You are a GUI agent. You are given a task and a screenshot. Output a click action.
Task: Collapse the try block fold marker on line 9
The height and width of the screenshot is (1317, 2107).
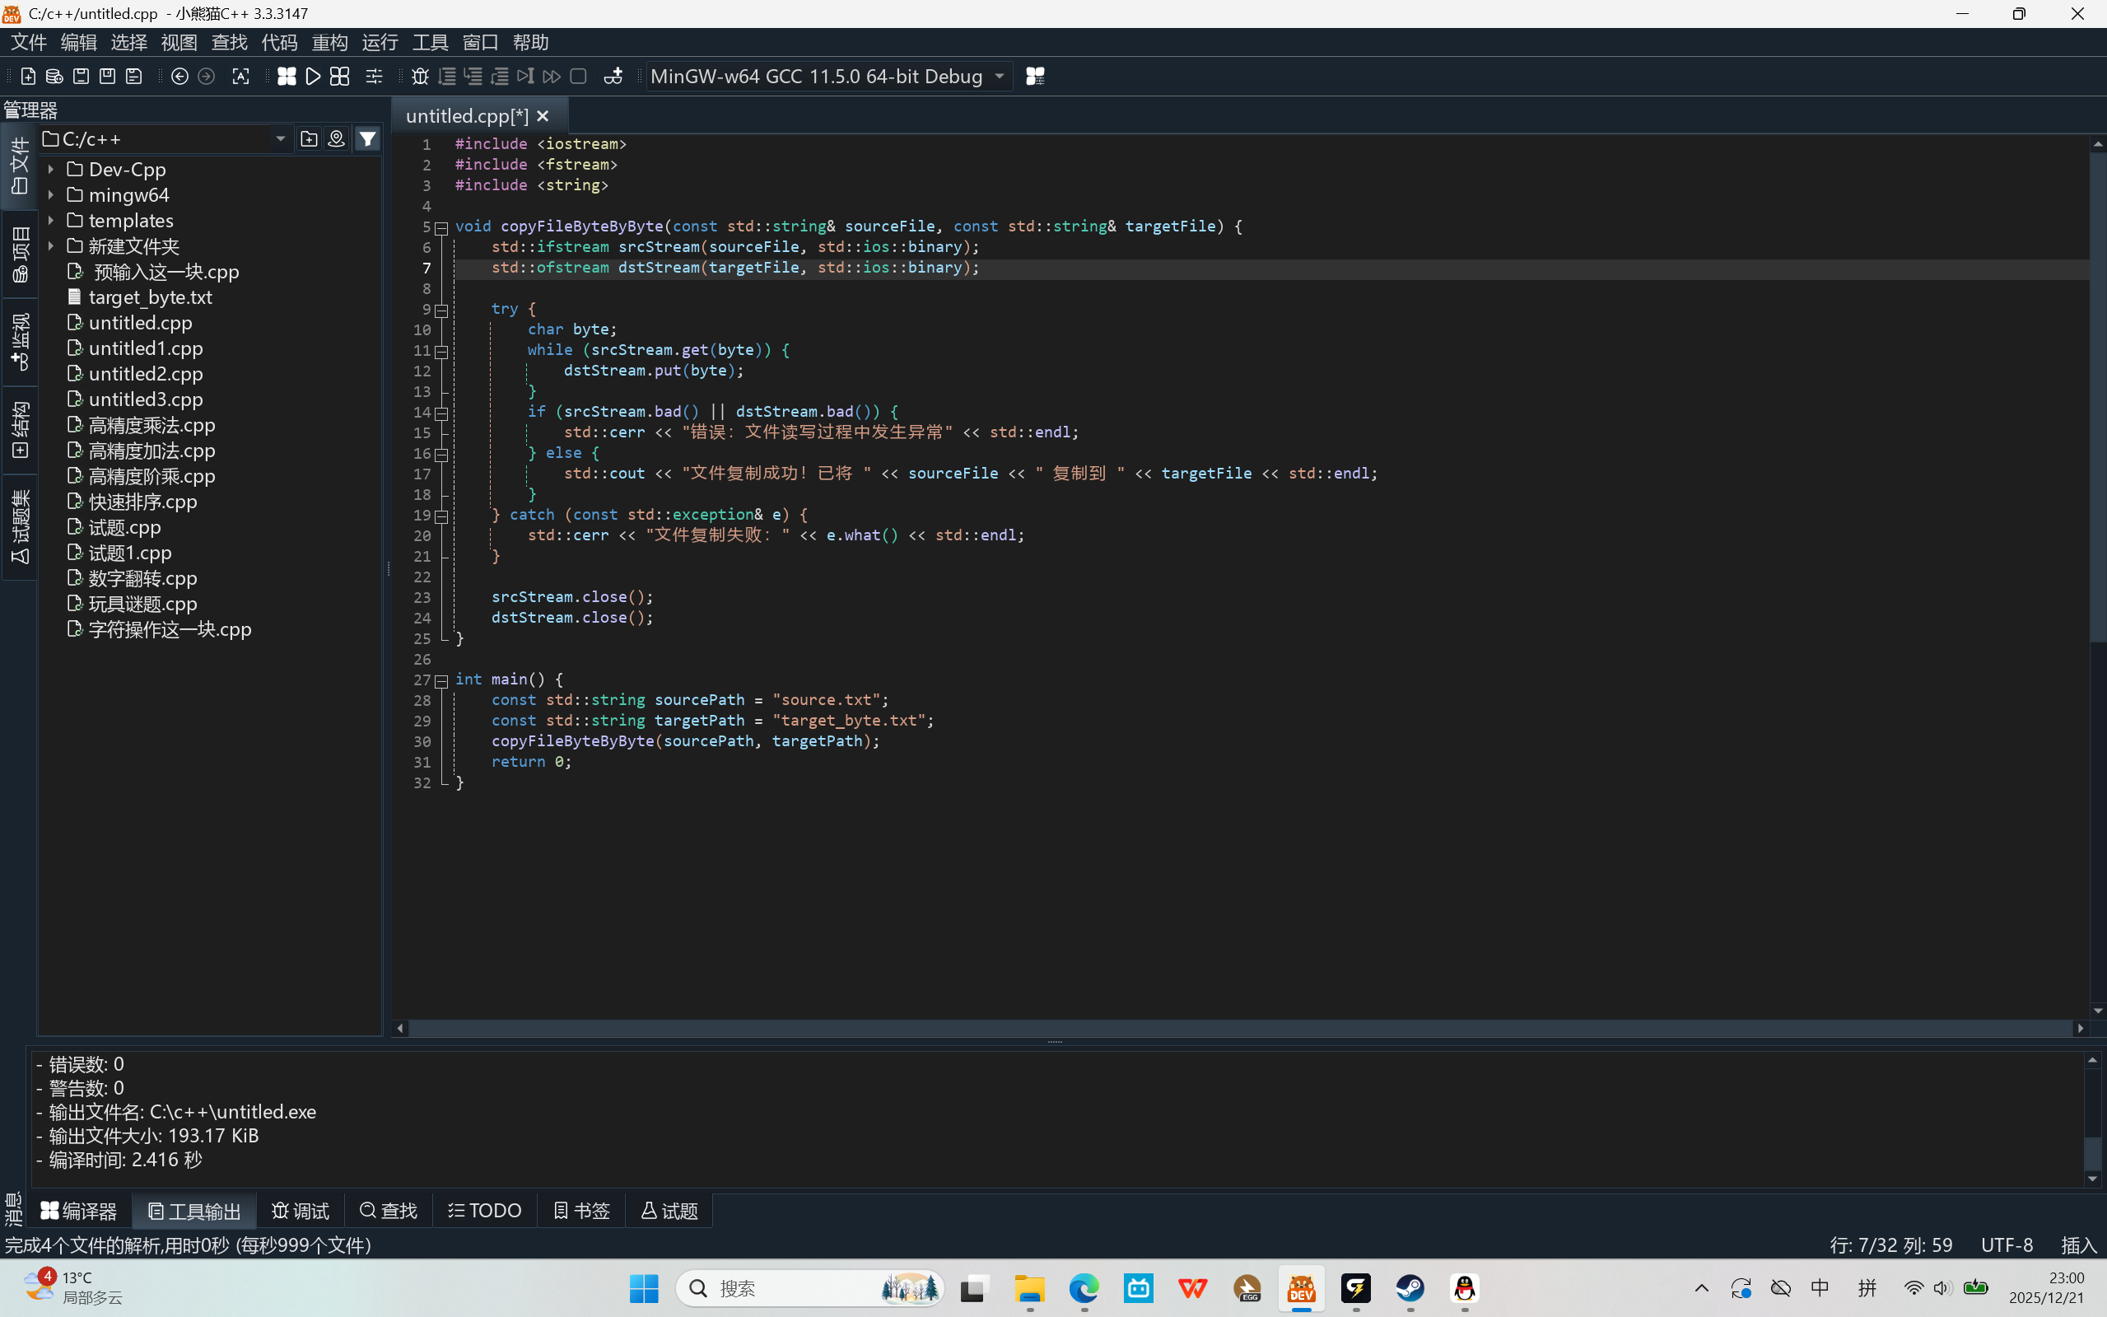[441, 310]
